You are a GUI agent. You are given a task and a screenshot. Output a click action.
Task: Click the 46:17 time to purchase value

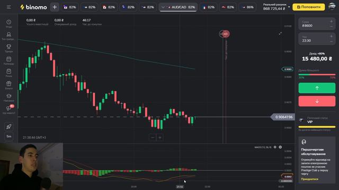[86, 20]
